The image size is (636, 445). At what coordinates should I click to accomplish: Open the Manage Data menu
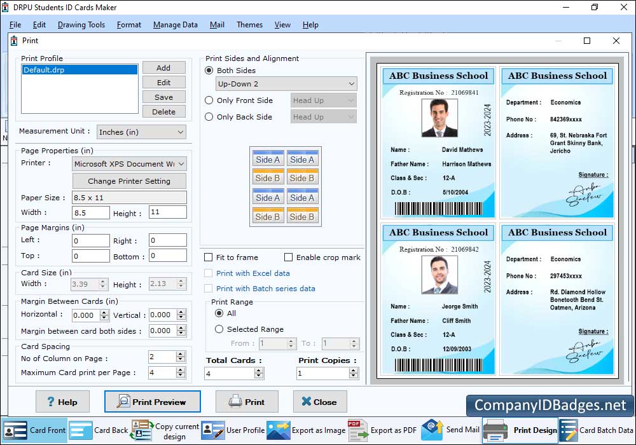(x=176, y=25)
